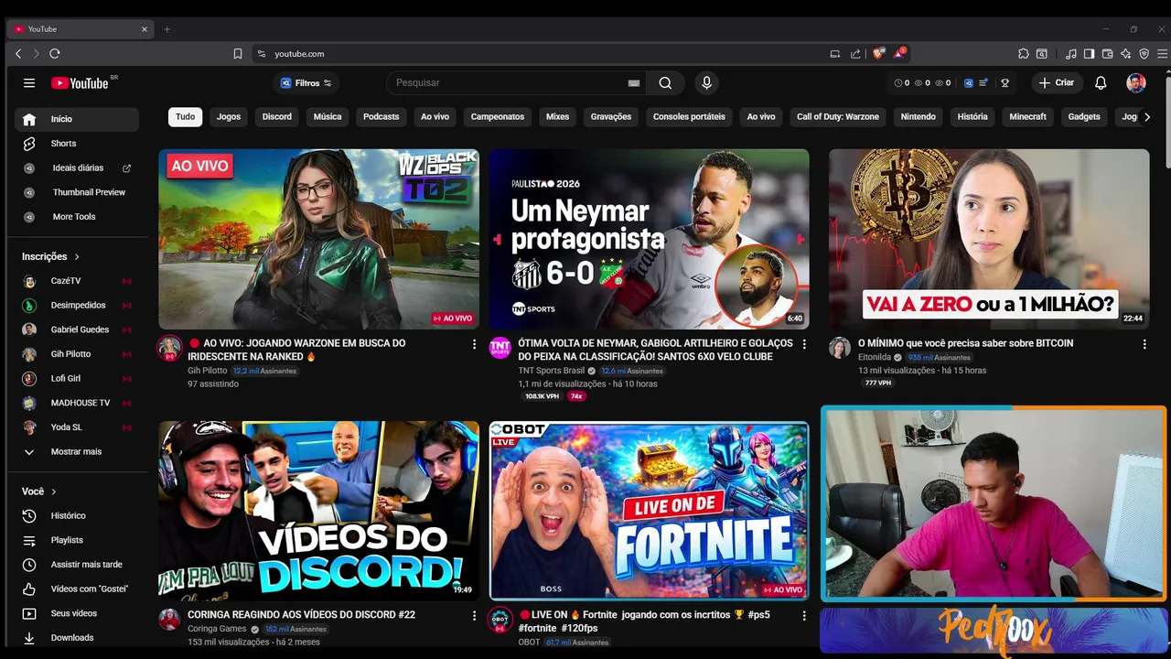Open More Tools in sidebar

(x=77, y=217)
